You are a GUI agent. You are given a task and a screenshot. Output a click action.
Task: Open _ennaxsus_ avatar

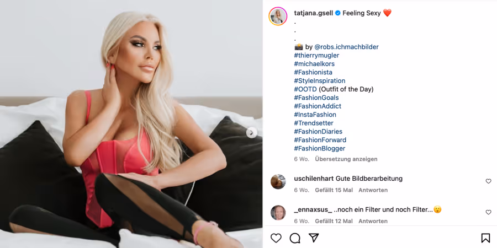tap(278, 213)
